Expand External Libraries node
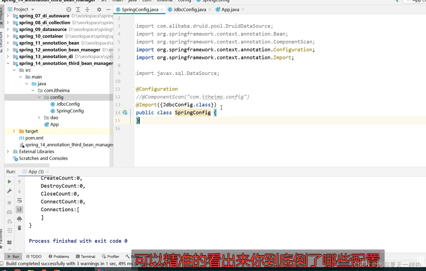Viewport: 426px width, 271px height. pos(8,152)
